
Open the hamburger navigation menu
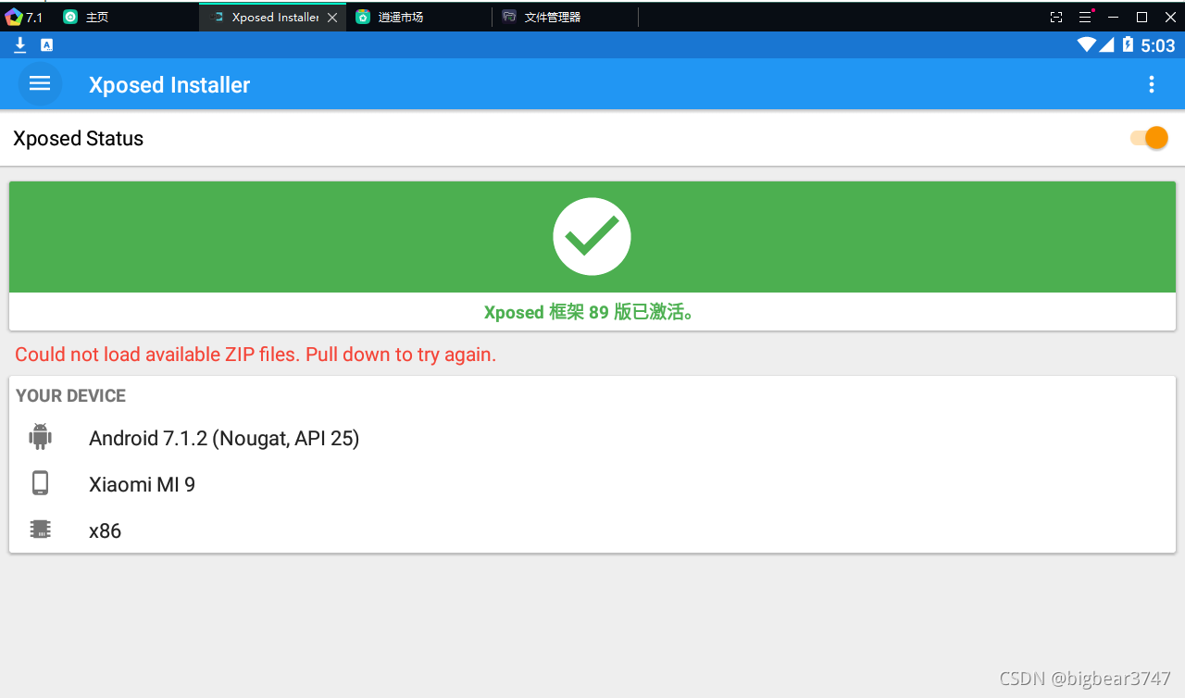point(40,84)
